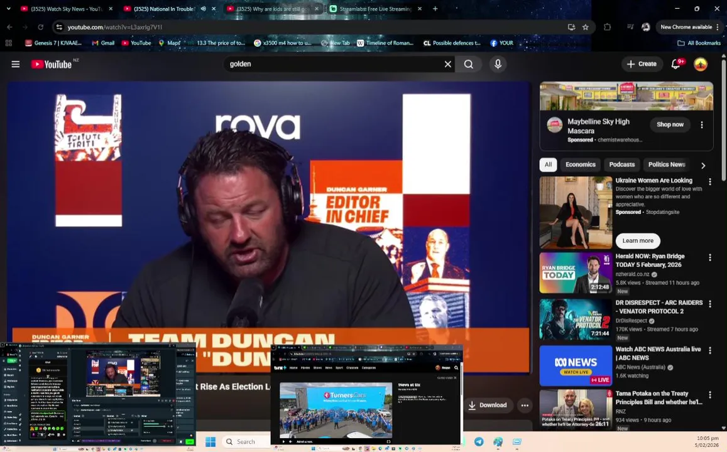Show more filter chips with right arrow

pyautogui.click(x=703, y=165)
